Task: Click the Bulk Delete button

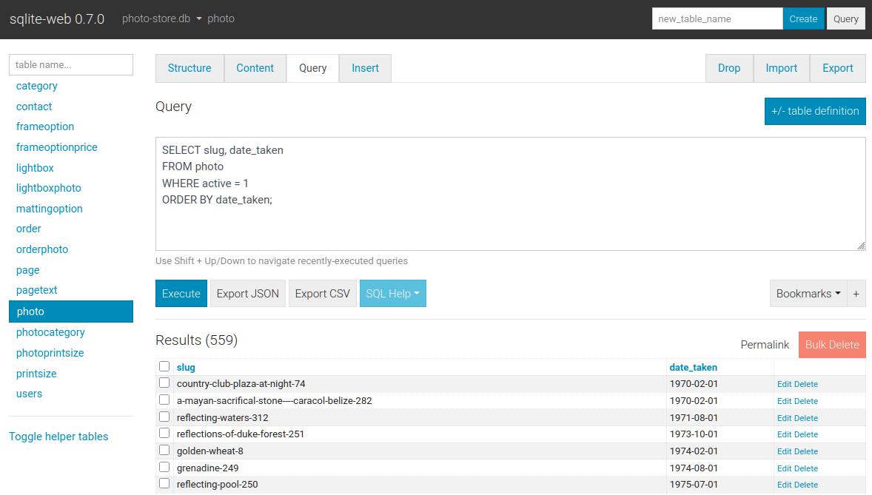Action: 832,345
